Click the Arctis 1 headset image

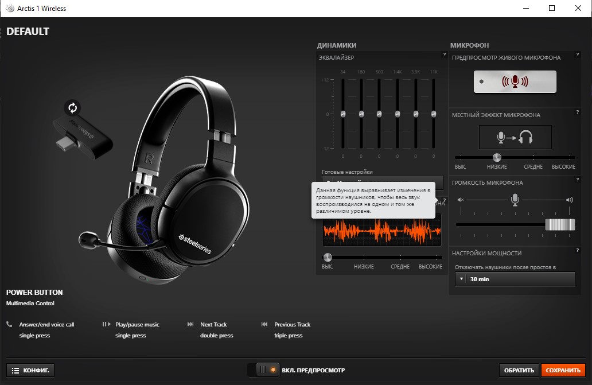165,180
